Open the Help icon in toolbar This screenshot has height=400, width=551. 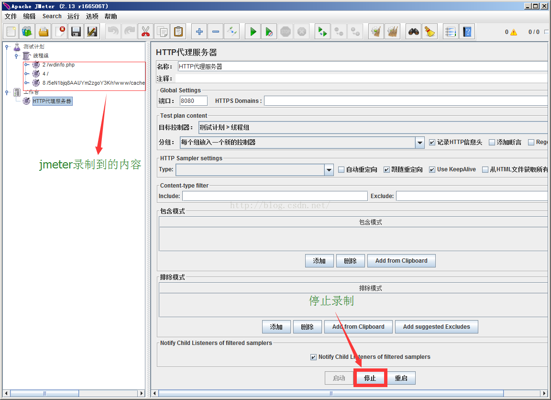tap(467, 32)
